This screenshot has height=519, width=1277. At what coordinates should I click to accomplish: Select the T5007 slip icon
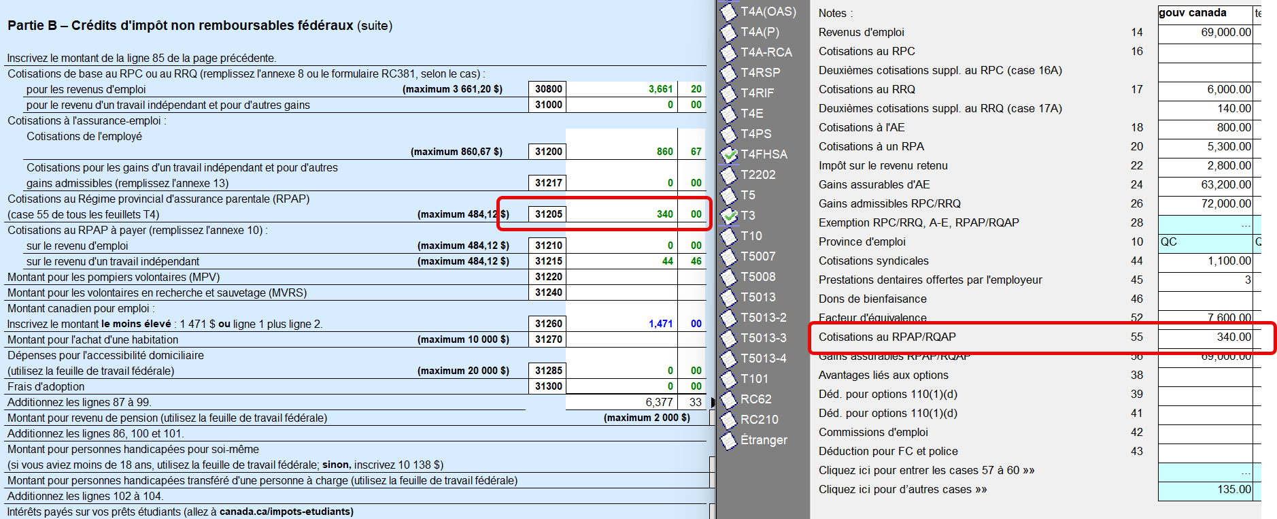click(729, 256)
